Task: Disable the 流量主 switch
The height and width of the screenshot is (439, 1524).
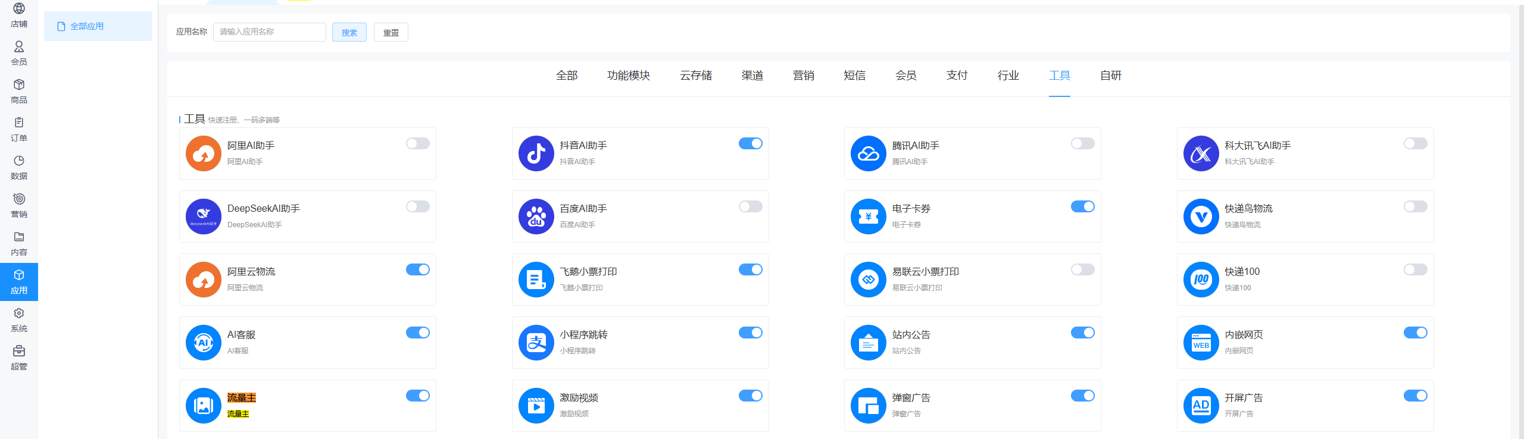Action: [x=418, y=396]
